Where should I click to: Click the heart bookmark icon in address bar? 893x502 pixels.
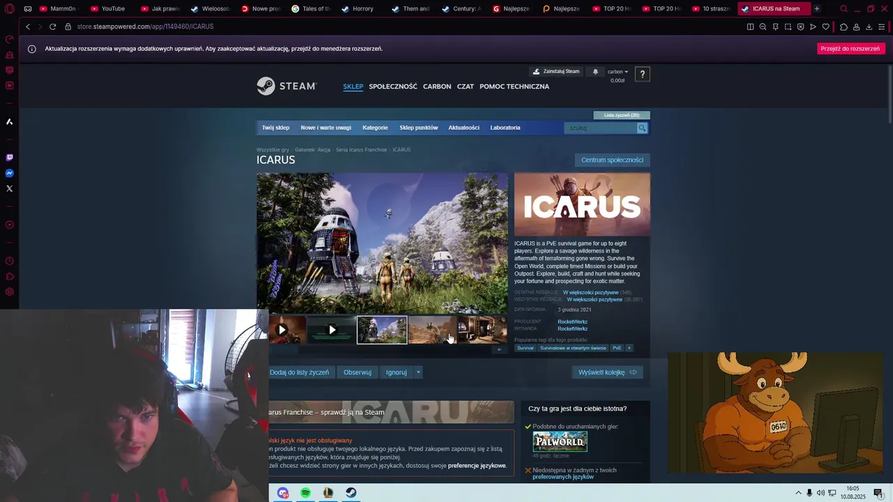coord(826,26)
